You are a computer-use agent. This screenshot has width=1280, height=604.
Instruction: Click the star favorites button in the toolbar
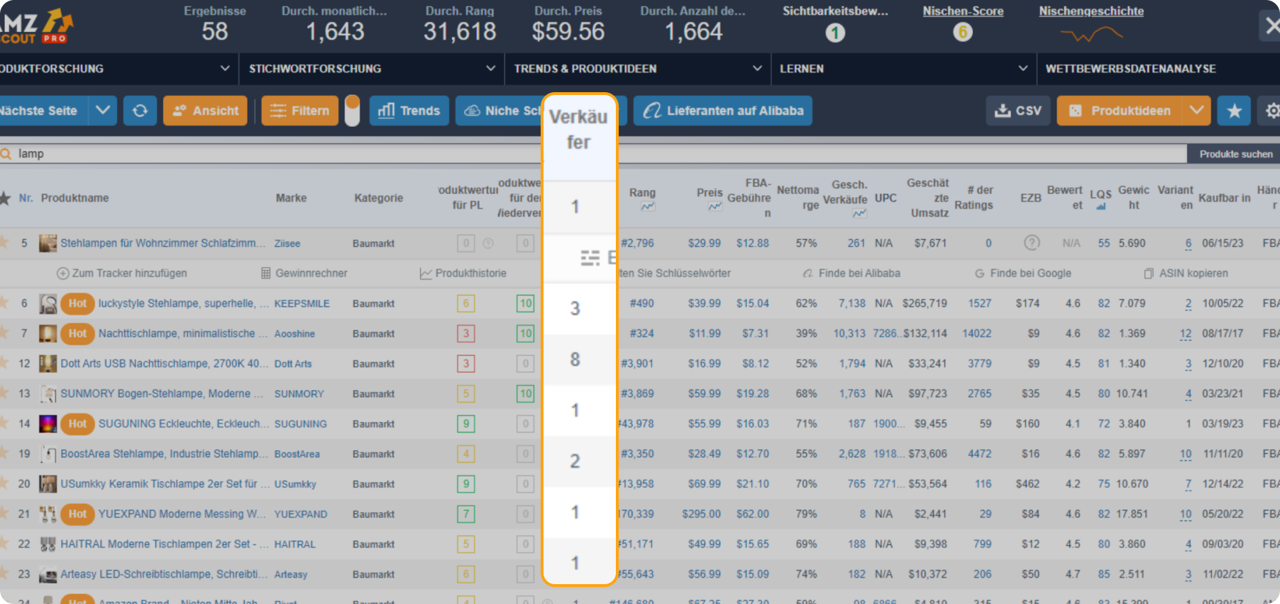[1234, 111]
